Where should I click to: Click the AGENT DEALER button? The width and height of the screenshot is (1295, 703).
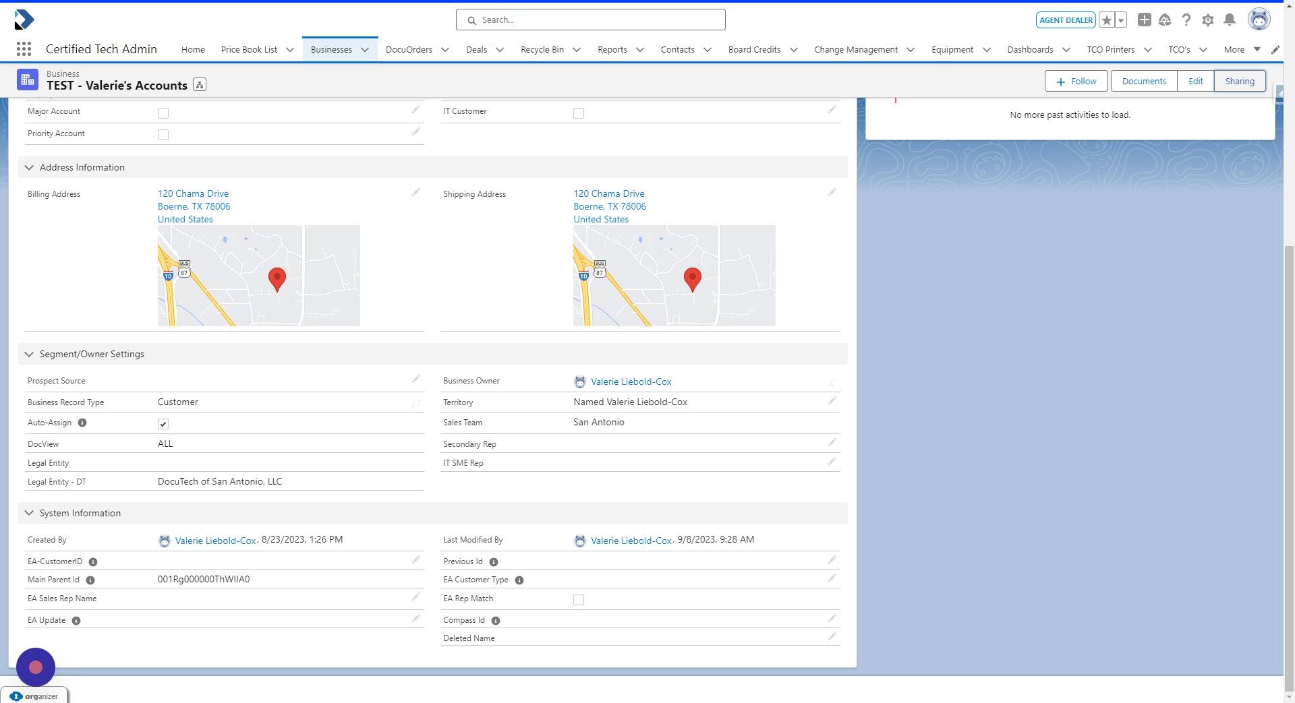[x=1066, y=20]
